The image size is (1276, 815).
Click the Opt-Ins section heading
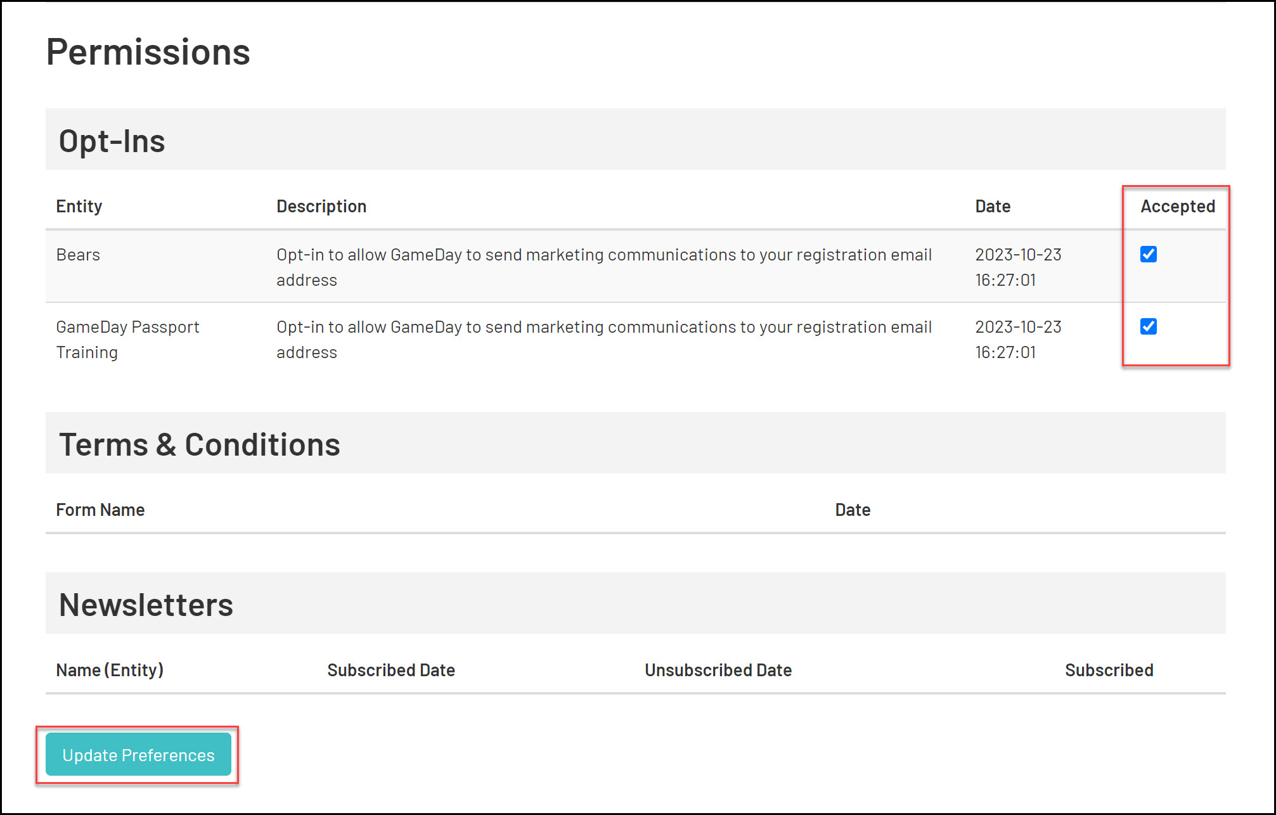pyautogui.click(x=112, y=141)
